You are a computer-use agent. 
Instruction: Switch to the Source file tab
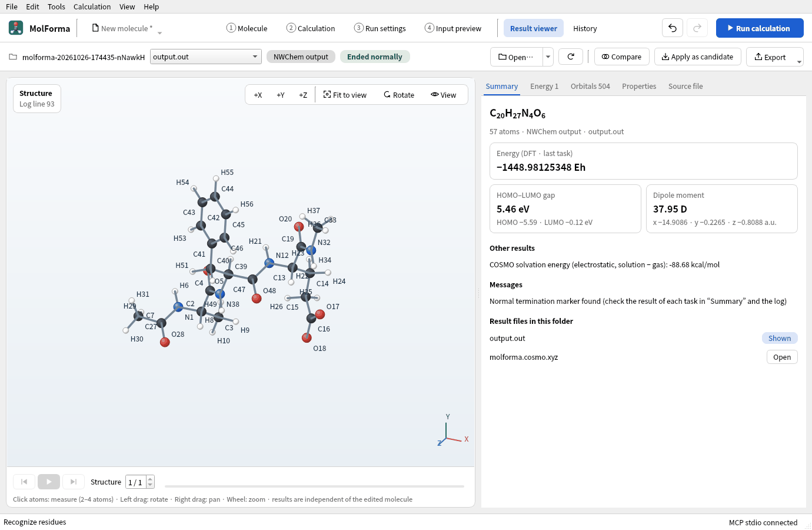[x=685, y=86]
